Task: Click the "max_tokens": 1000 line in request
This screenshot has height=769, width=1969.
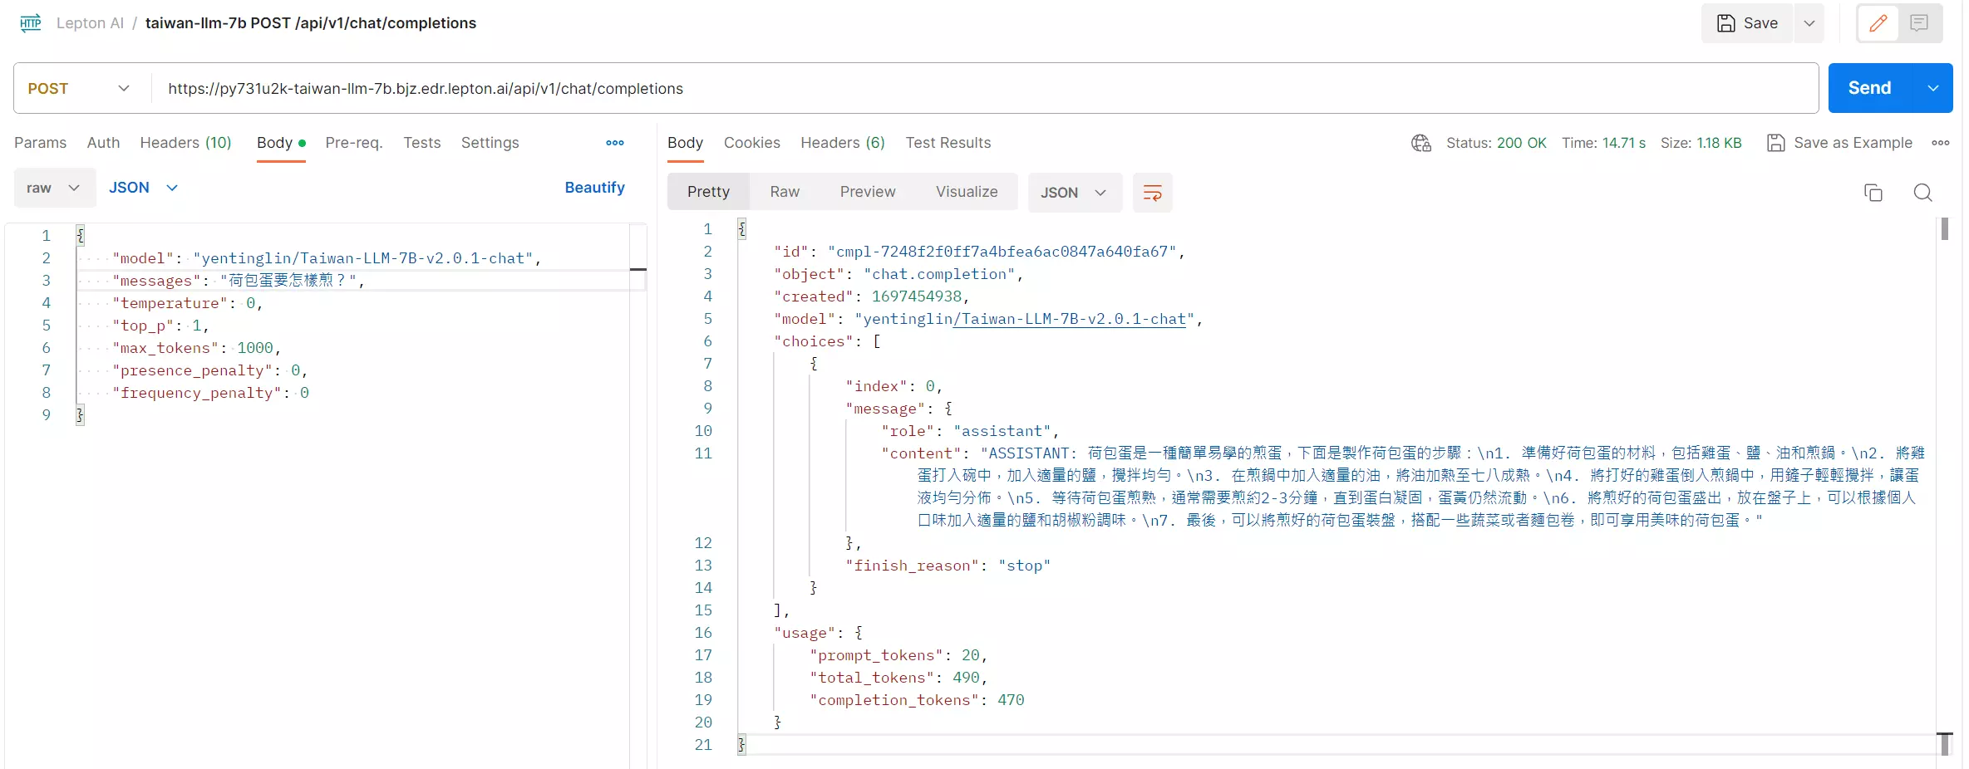Action: (197, 348)
